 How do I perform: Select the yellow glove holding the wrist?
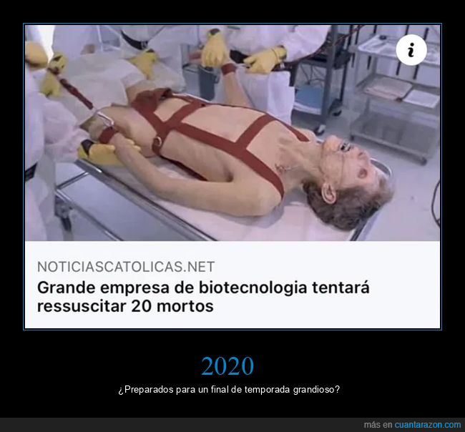point(214,50)
